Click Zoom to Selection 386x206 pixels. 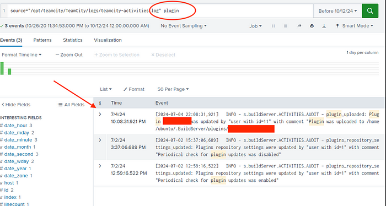(117, 55)
